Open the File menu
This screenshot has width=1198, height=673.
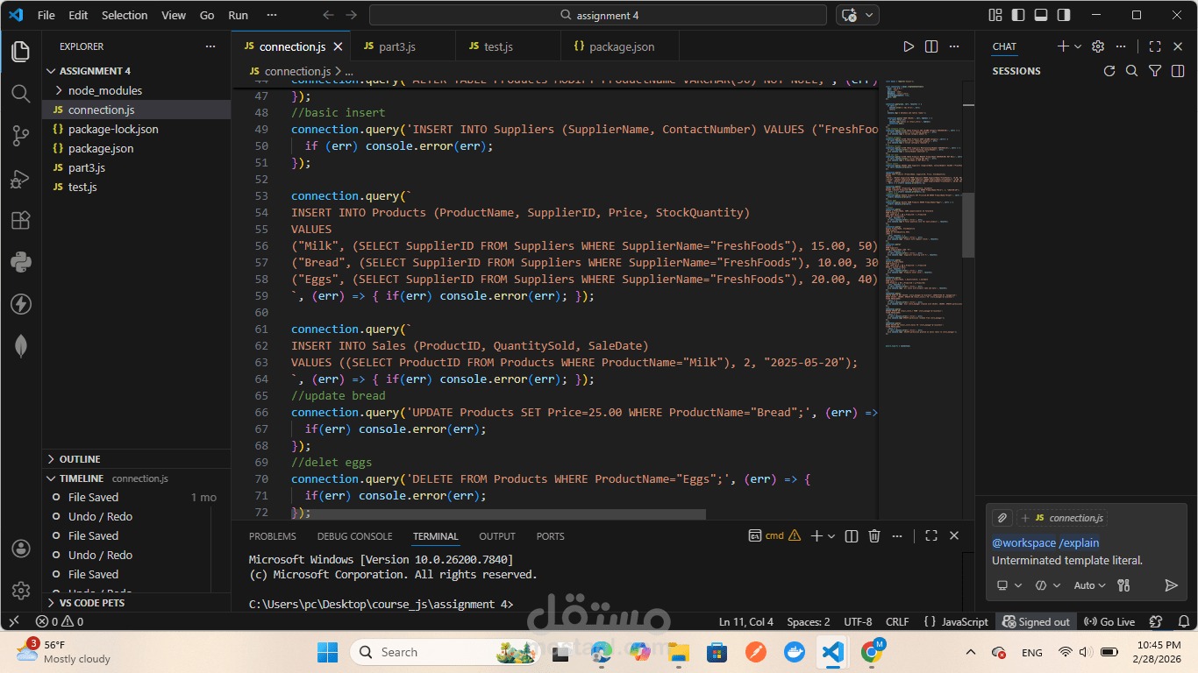coord(46,15)
